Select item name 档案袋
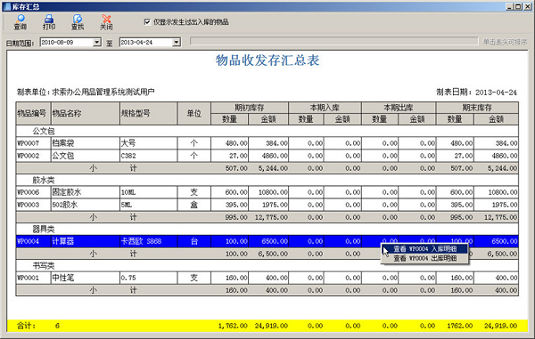Image resolution: width=535 pixels, height=339 pixels. click(86, 143)
